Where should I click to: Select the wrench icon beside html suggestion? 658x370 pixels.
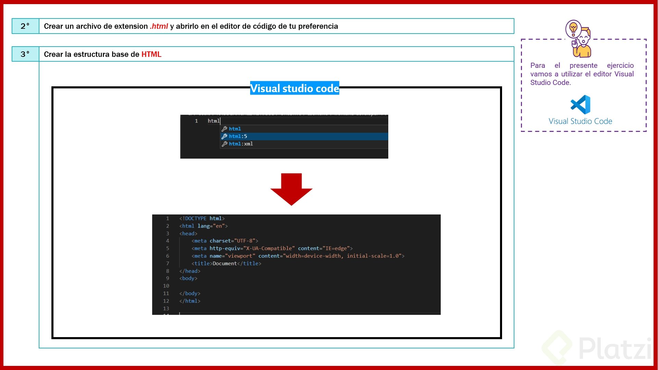click(225, 128)
